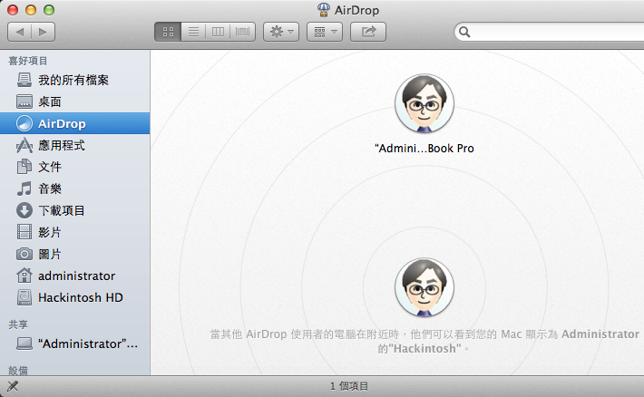Click the Share toolbar button
The height and width of the screenshot is (397, 644).
[x=368, y=32]
